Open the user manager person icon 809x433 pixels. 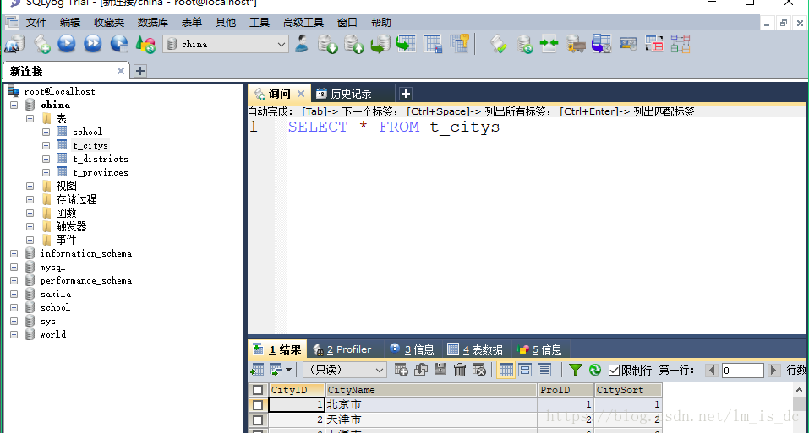point(302,44)
